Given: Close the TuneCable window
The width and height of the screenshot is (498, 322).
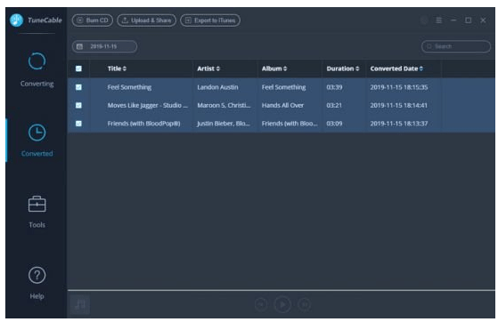Looking at the screenshot, I should (x=483, y=20).
